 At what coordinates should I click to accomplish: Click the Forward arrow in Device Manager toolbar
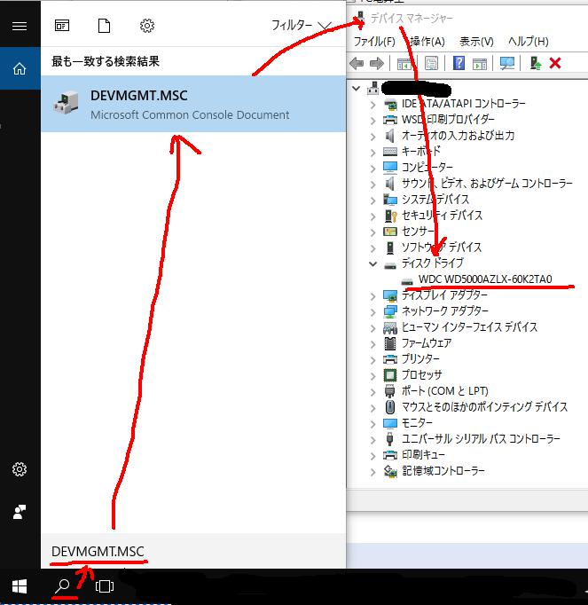(x=377, y=63)
